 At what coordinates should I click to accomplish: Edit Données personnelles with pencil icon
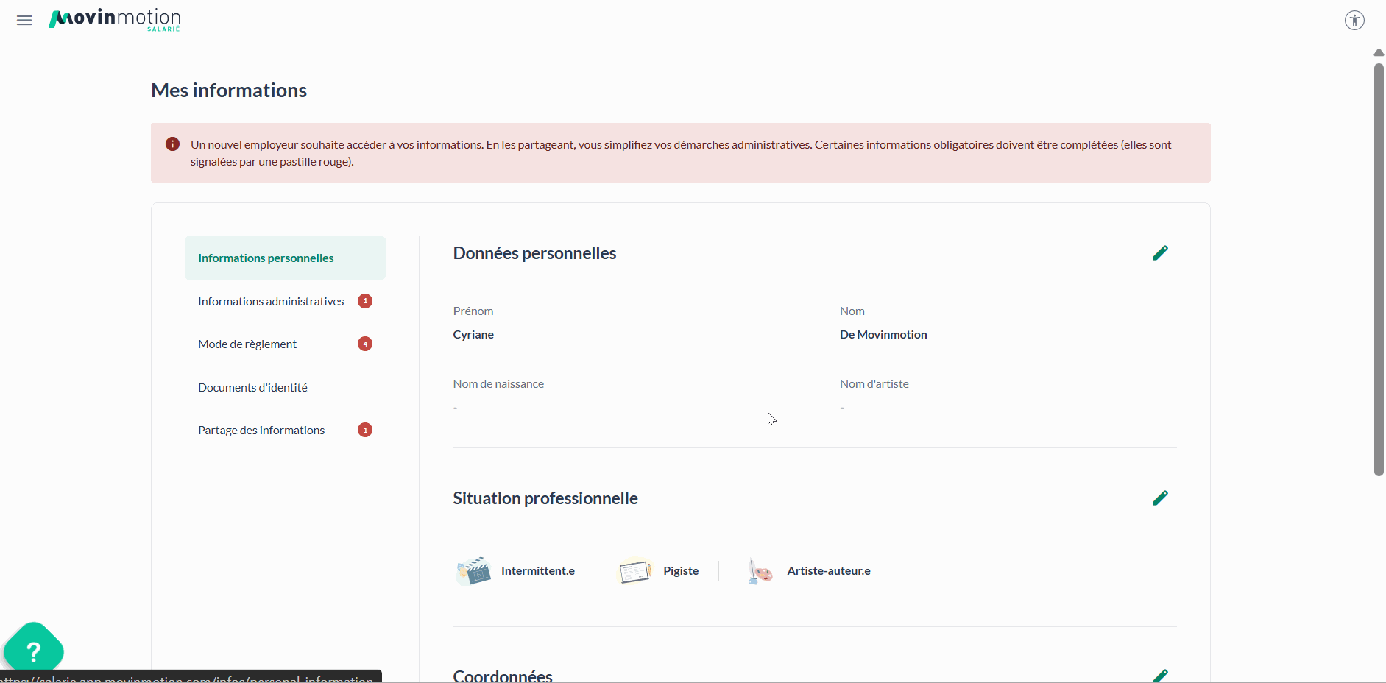(x=1160, y=253)
